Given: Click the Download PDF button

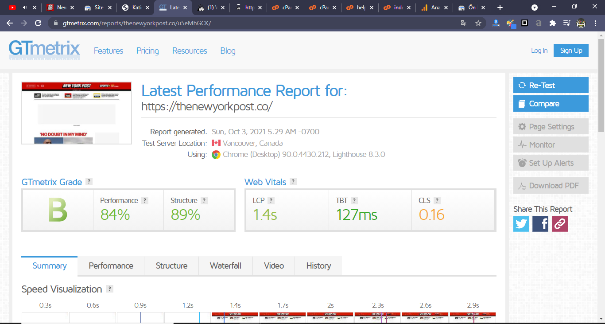Looking at the screenshot, I should [551, 186].
